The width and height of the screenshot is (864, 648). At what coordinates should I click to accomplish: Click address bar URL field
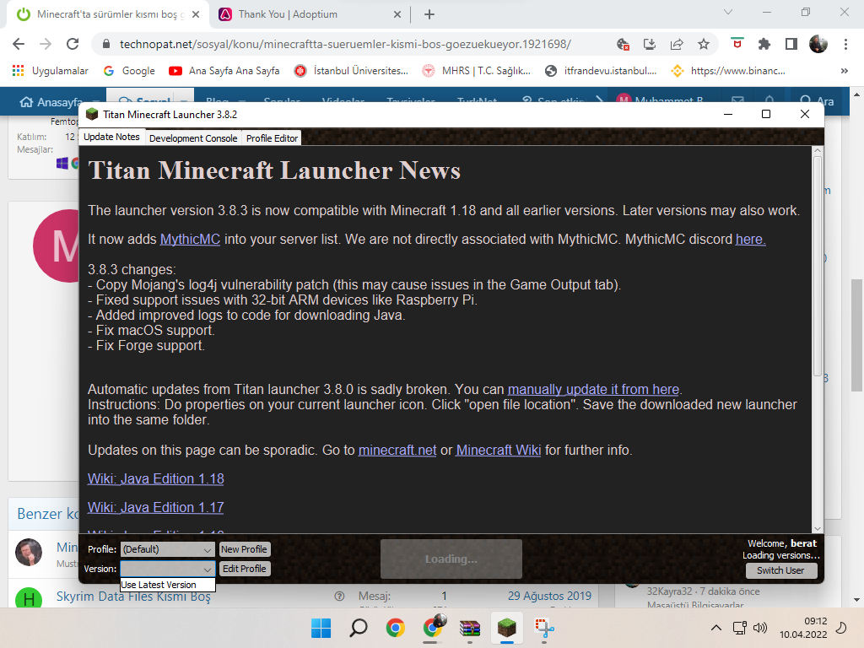pos(345,44)
